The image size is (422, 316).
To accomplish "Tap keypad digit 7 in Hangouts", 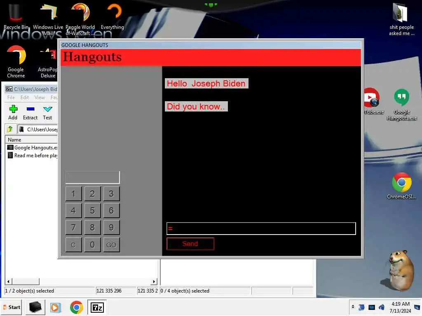I will click(x=73, y=228).
